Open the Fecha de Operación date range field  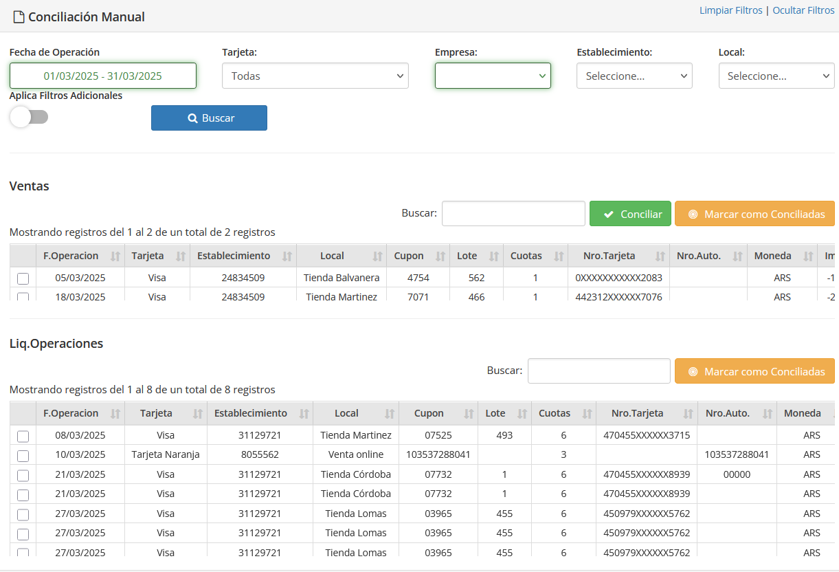coord(103,76)
